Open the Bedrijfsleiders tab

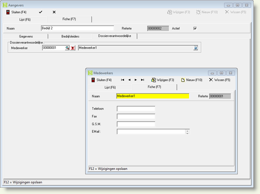[x=70, y=36]
